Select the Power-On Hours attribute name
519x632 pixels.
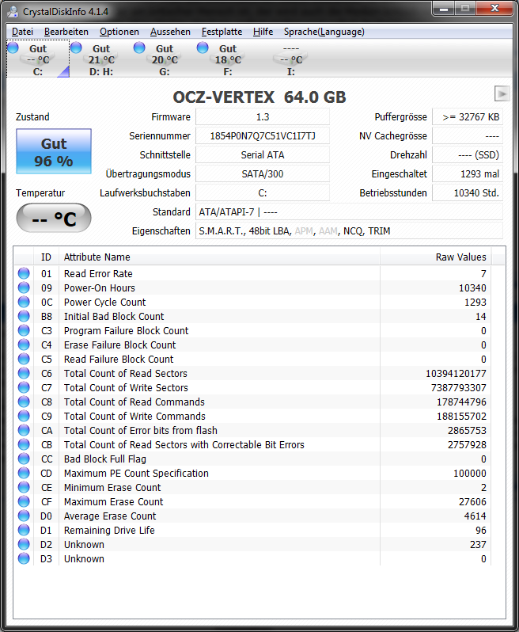coord(100,287)
